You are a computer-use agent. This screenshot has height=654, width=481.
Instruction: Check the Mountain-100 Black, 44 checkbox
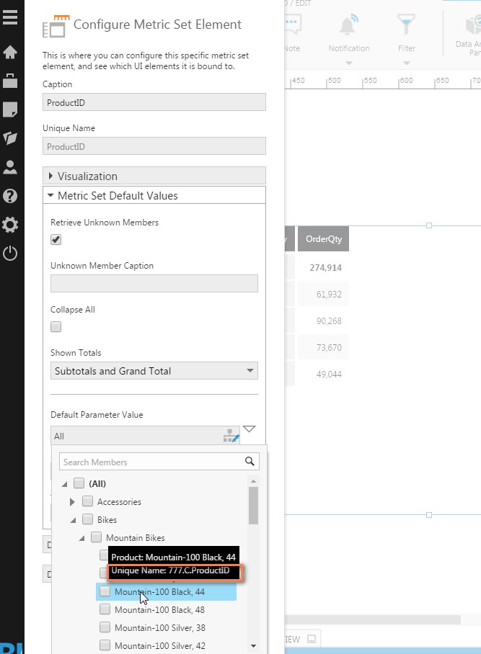pos(105,591)
